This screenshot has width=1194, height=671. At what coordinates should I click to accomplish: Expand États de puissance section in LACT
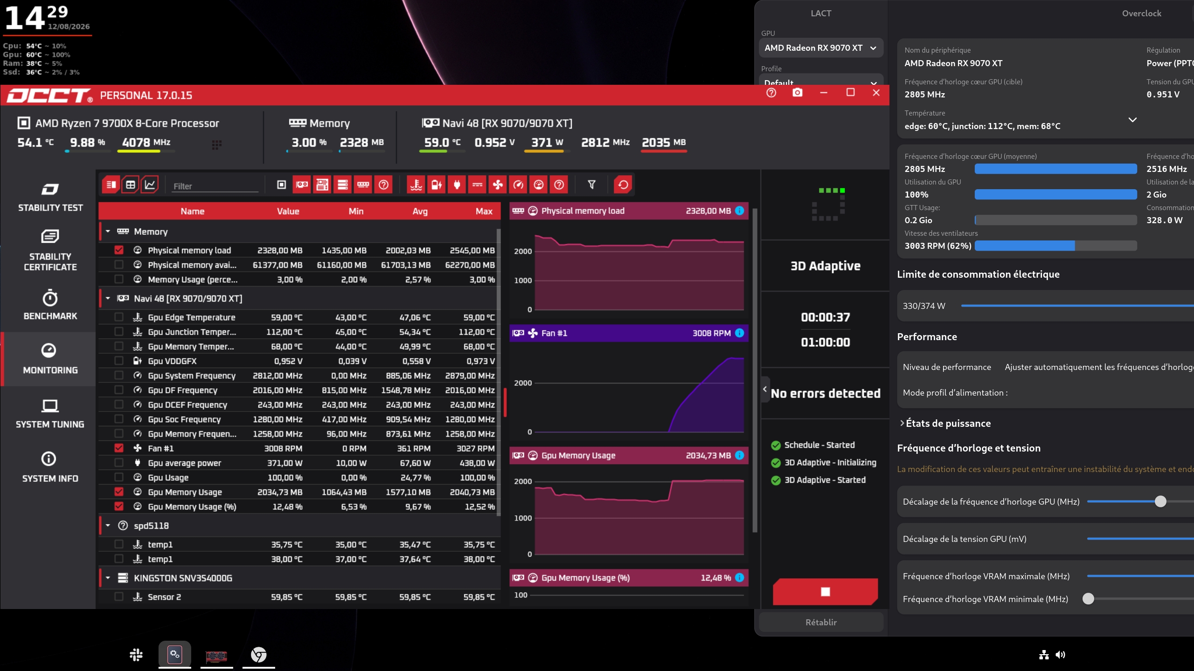pos(944,423)
